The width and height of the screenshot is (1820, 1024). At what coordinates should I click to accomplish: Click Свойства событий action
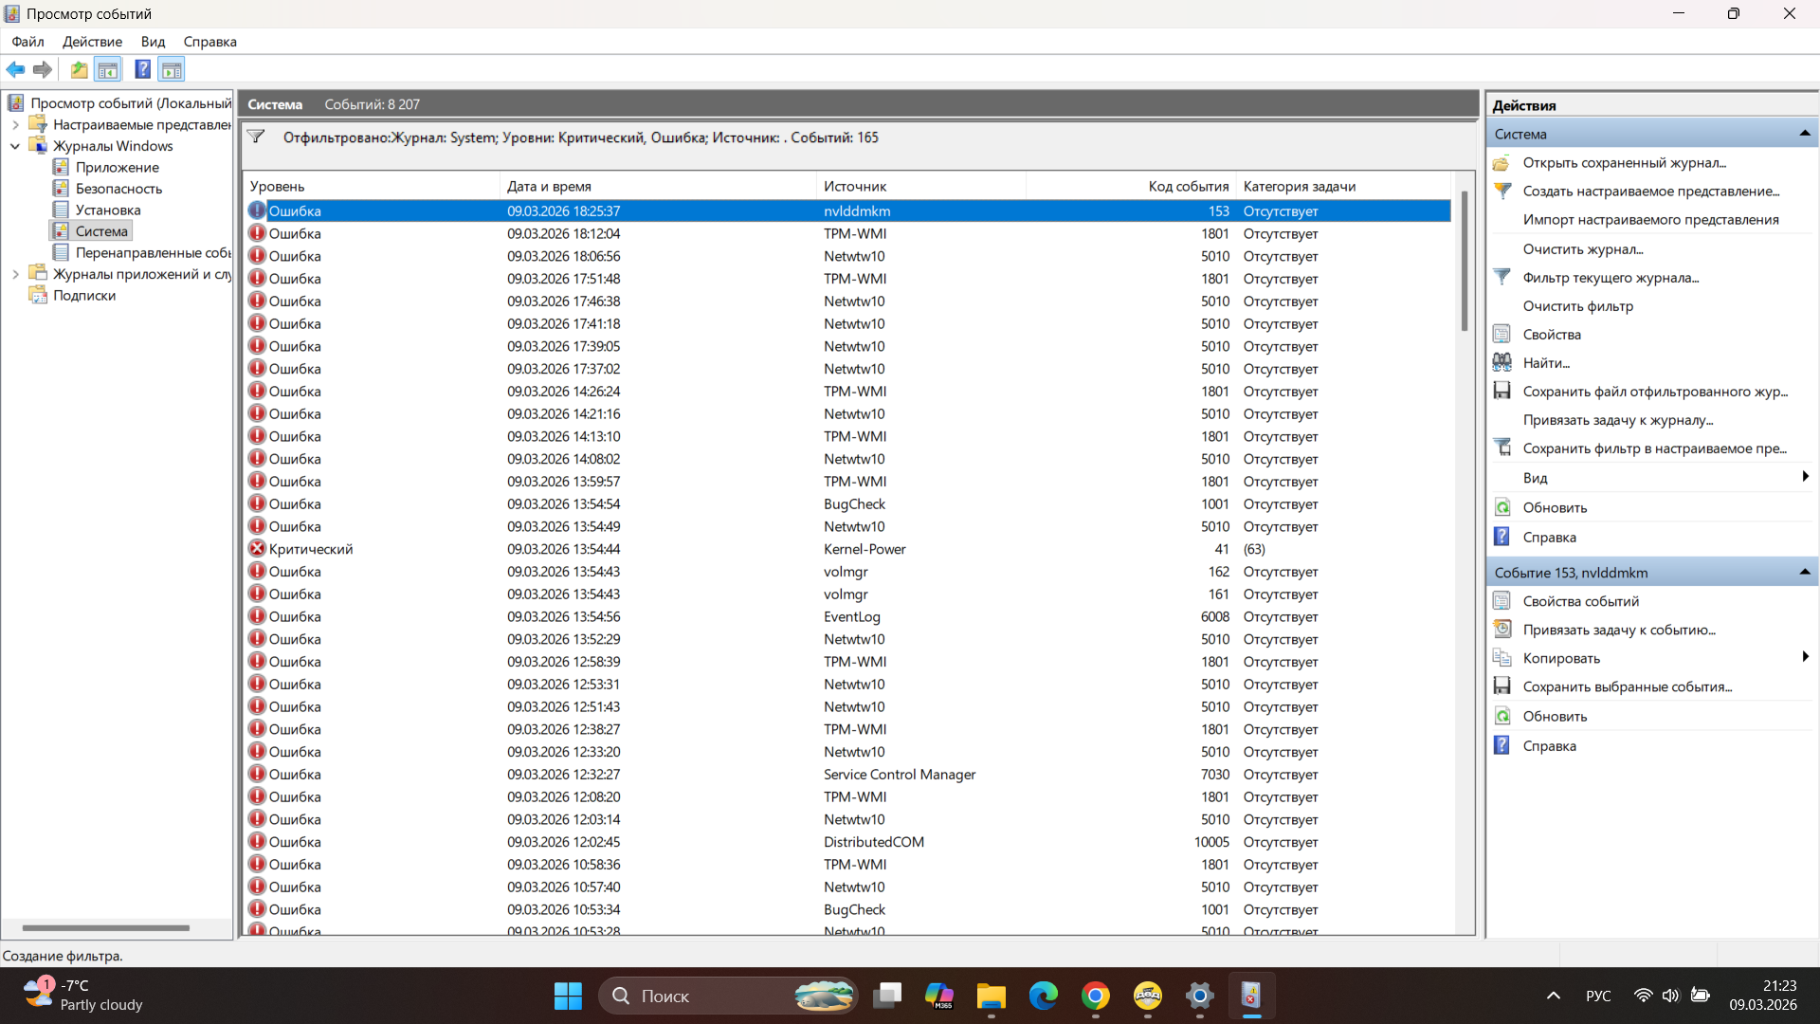1580,601
